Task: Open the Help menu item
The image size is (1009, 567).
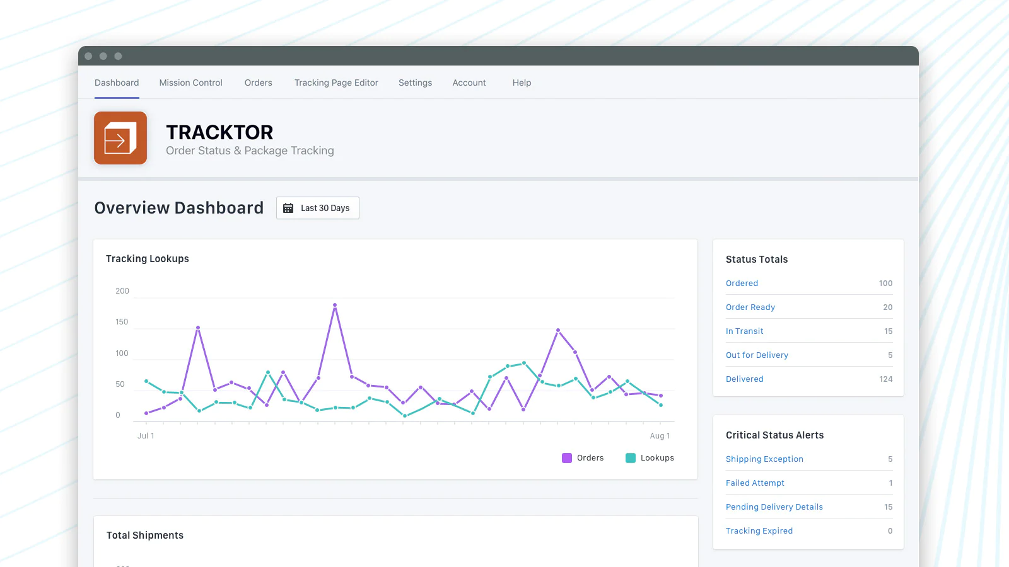Action: point(522,83)
